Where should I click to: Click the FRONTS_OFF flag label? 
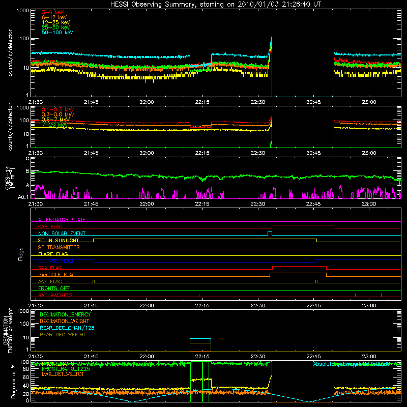click(54, 288)
